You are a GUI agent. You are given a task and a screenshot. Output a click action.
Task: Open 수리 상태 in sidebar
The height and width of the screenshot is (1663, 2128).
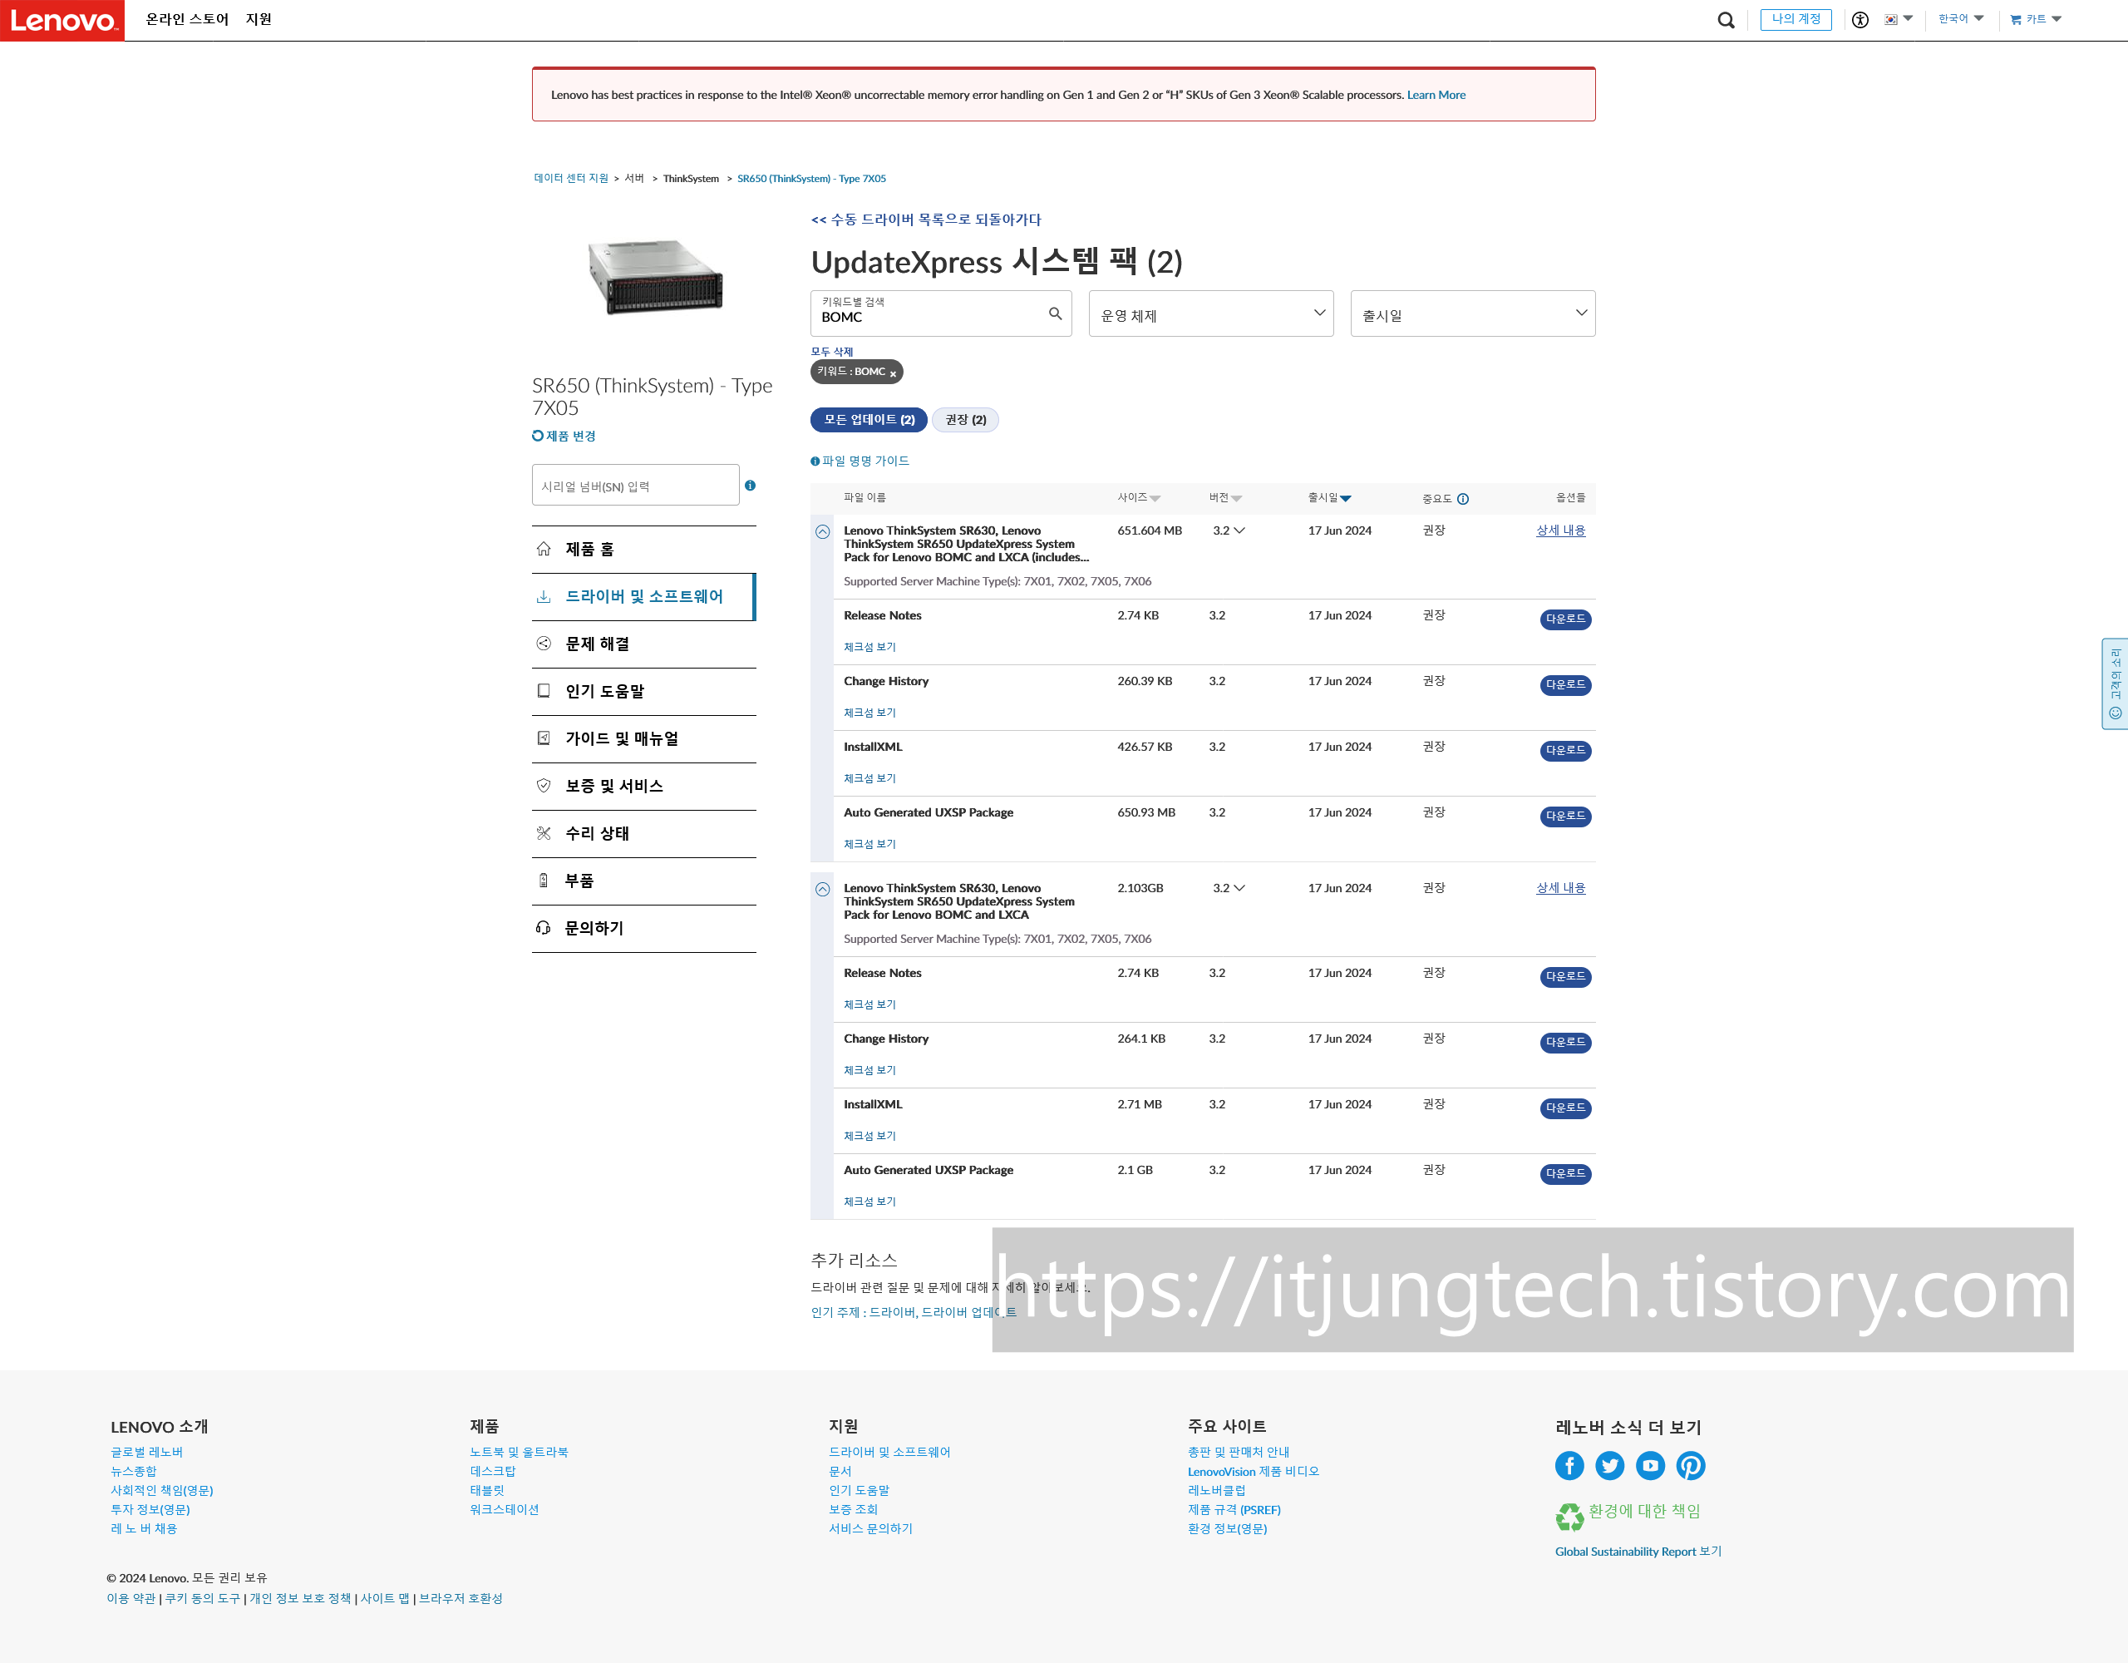644,833
